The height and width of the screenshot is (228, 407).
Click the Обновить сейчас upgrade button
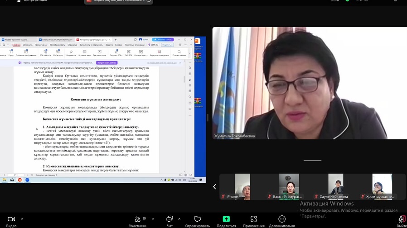tap(163, 40)
